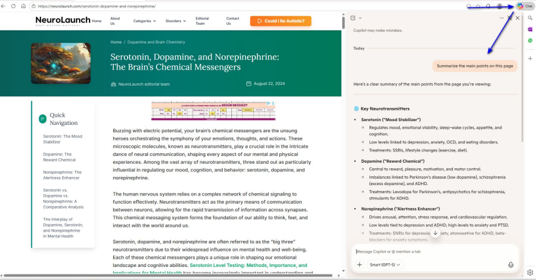Click the Quick Navigation list icon
The width and height of the screenshot is (538, 280).
click(42, 119)
